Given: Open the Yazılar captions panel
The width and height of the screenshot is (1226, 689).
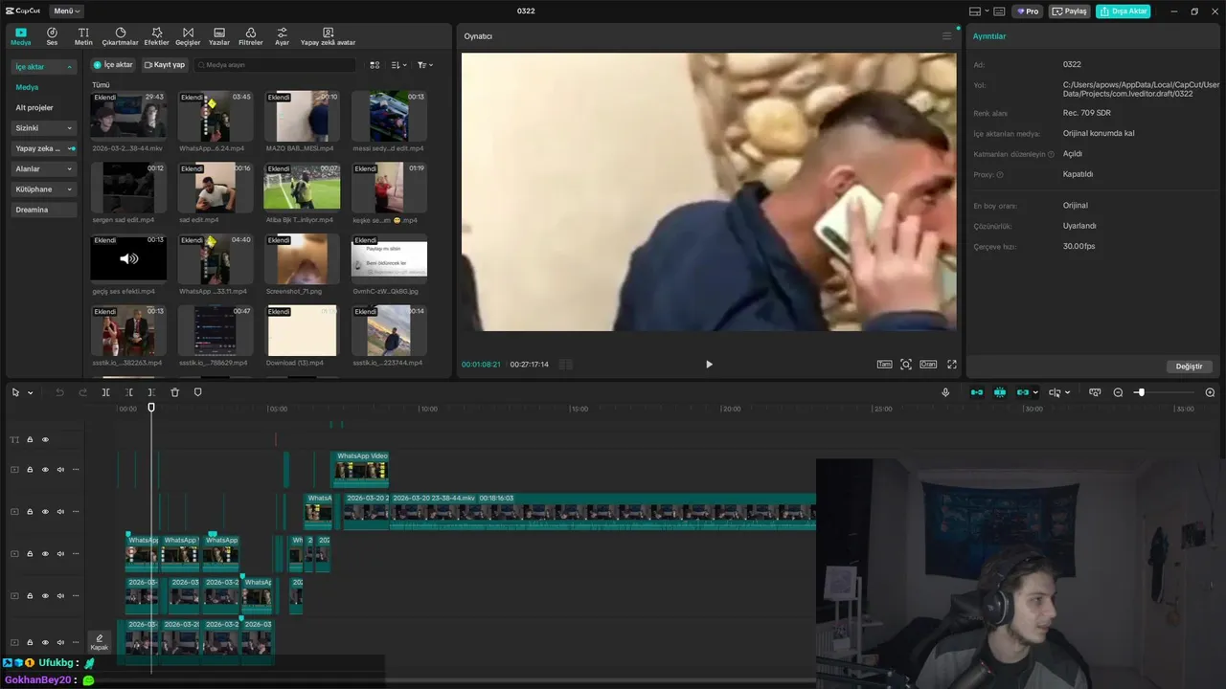Looking at the screenshot, I should click(219, 36).
